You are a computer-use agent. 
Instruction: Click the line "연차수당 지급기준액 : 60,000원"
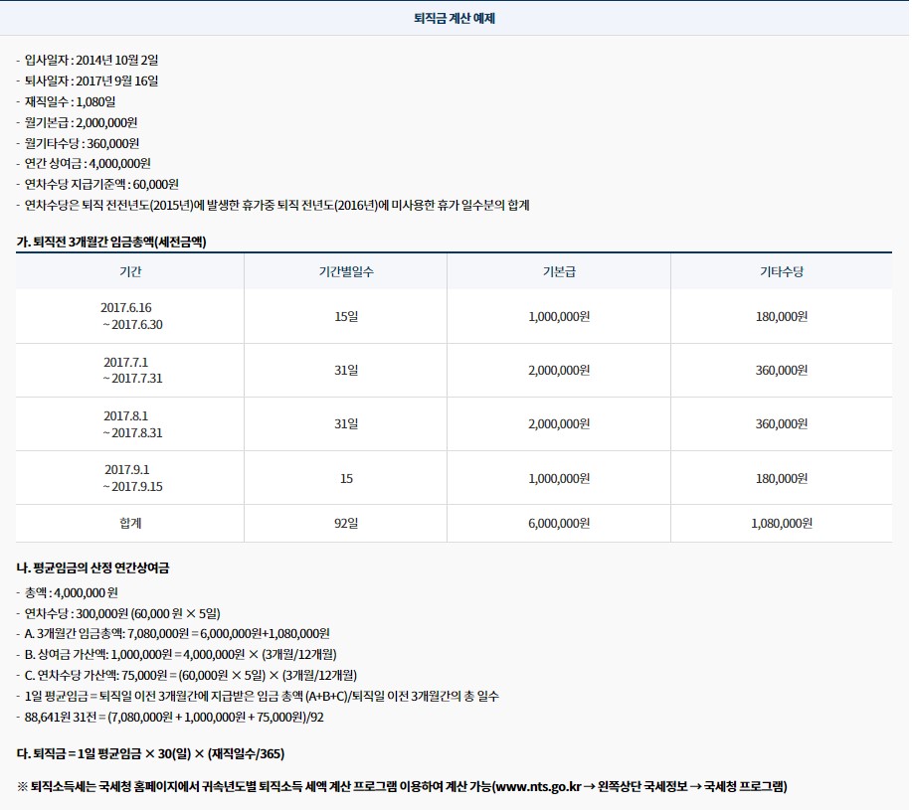[101, 184]
